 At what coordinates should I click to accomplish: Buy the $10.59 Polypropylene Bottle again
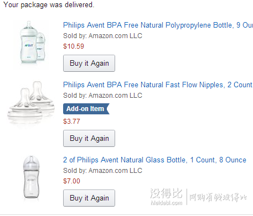pos(89,63)
